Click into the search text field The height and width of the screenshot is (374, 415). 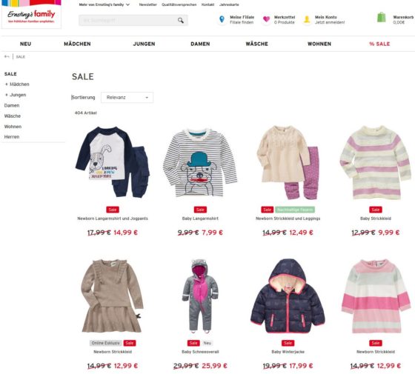pos(128,21)
